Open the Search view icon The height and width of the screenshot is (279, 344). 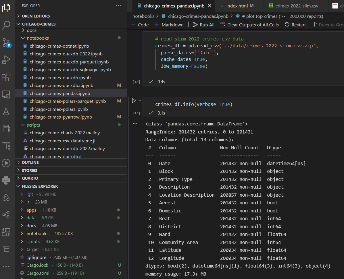tap(6, 25)
